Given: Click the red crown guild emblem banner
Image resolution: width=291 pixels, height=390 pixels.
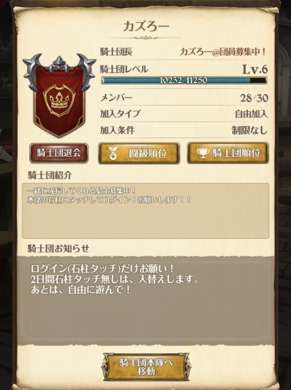Looking at the screenshot, I should (x=59, y=95).
